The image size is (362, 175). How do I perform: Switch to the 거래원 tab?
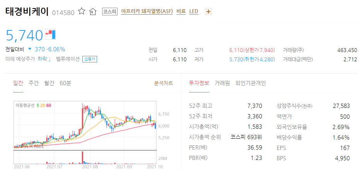click(222, 83)
